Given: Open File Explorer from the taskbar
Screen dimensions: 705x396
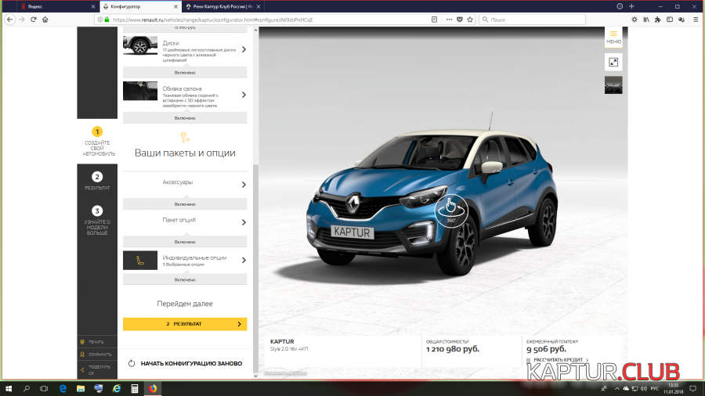Looking at the screenshot, I should [x=81, y=388].
